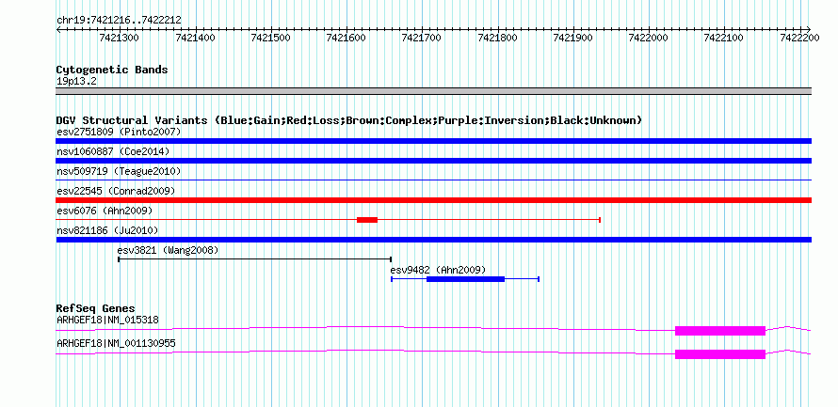838x407 pixels.
Task: Click the 7421600 ruler position label
Action: point(346,38)
